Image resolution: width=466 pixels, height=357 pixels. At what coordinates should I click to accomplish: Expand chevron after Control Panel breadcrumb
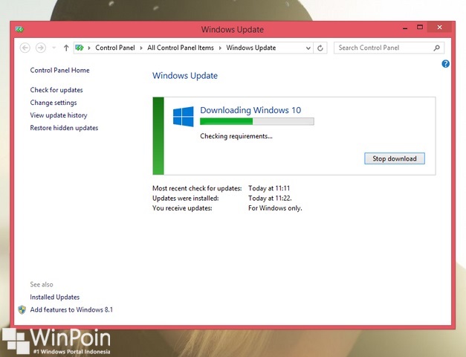[x=141, y=48]
